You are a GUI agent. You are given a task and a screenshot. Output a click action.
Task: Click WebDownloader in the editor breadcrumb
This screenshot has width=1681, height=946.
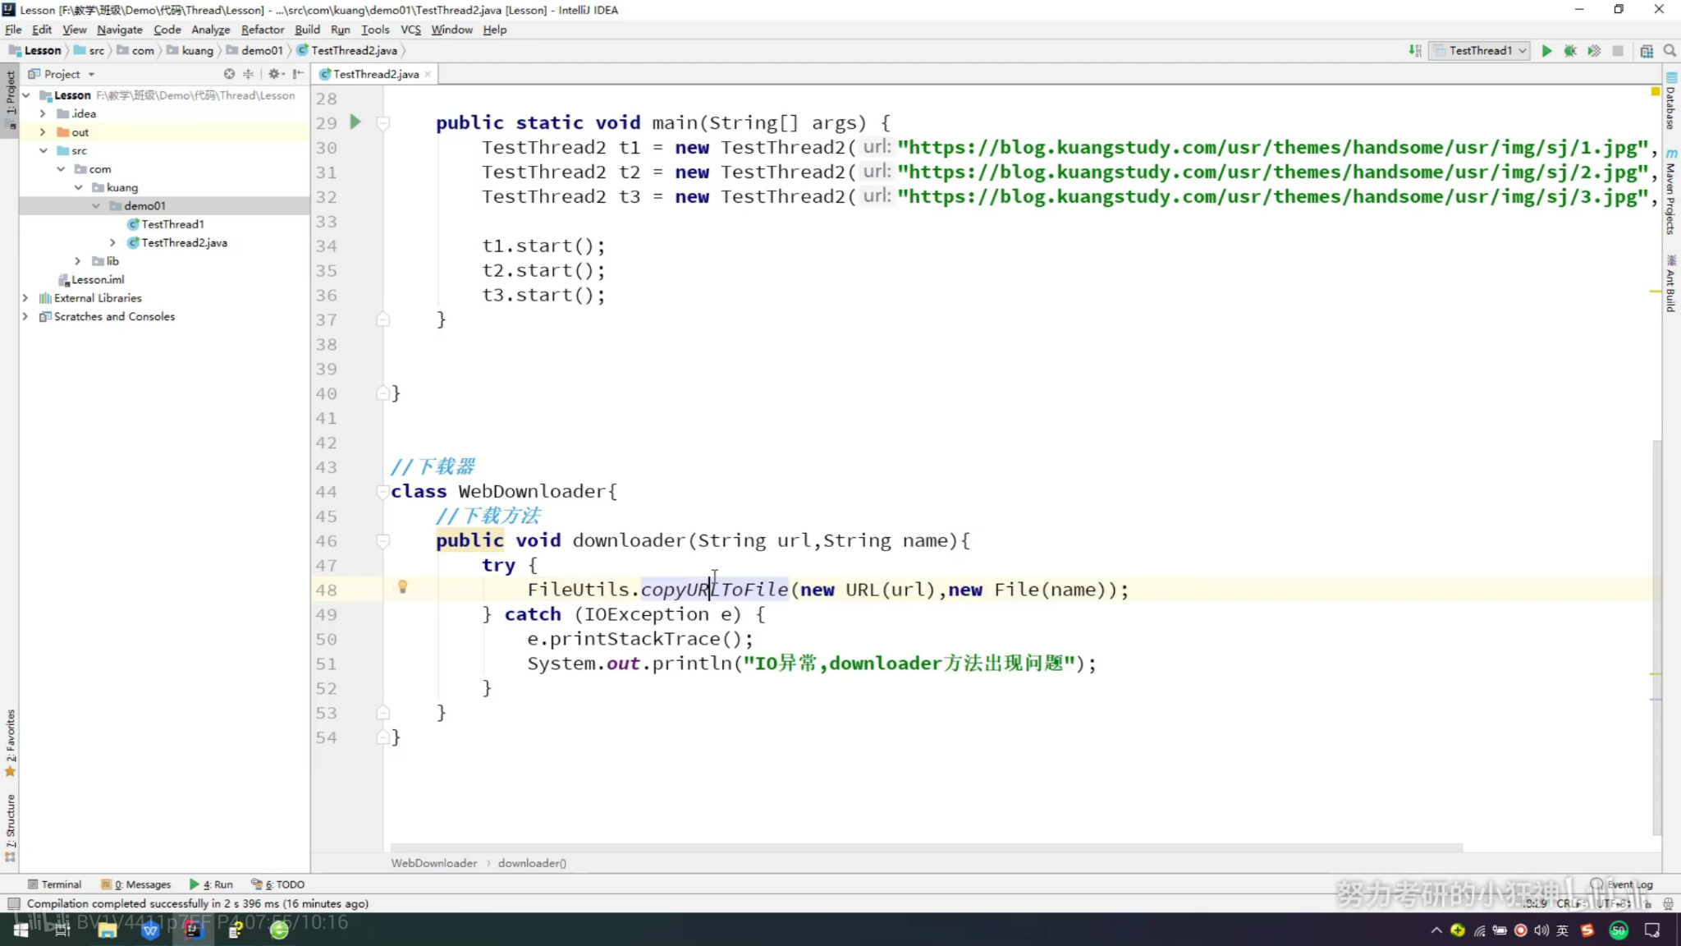[x=433, y=863]
